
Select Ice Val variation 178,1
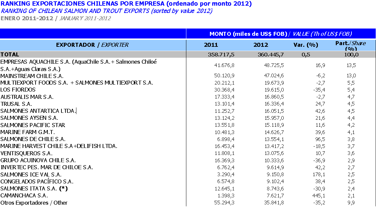(x=319, y=174)
